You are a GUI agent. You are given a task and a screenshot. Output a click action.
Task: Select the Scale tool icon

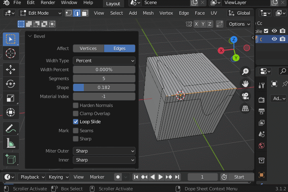(11, 98)
